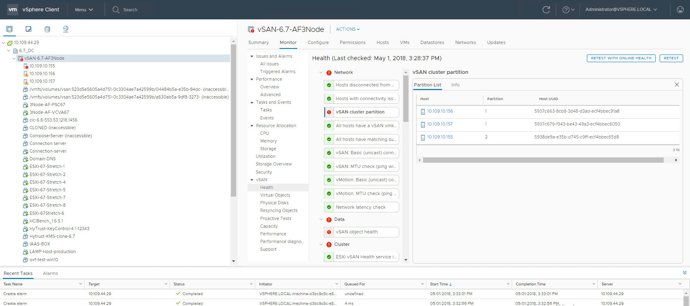Open the Networking inventory view icon
This screenshot has height=306, width=690.
click(66, 29)
